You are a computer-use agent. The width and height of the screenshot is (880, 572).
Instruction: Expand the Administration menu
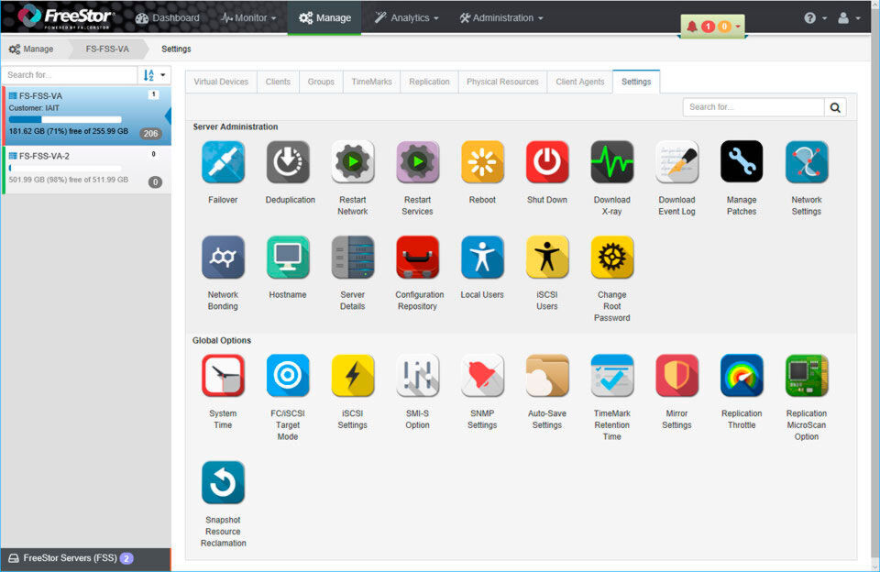tap(501, 18)
